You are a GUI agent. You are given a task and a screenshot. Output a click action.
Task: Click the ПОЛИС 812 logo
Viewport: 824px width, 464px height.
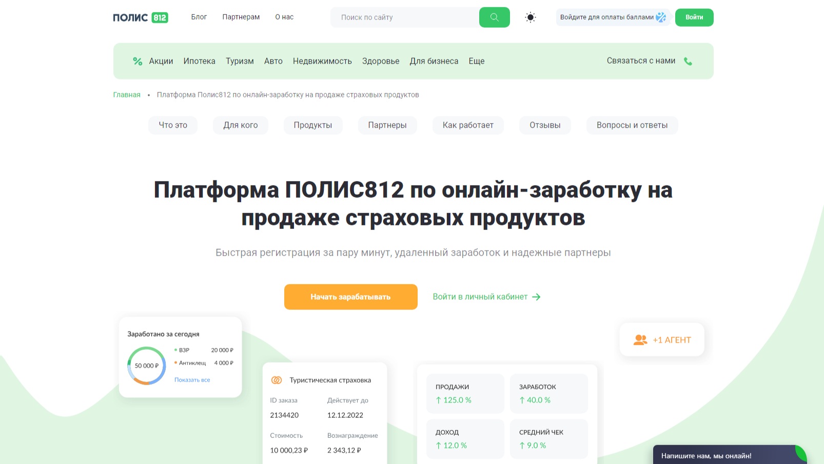coord(141,17)
